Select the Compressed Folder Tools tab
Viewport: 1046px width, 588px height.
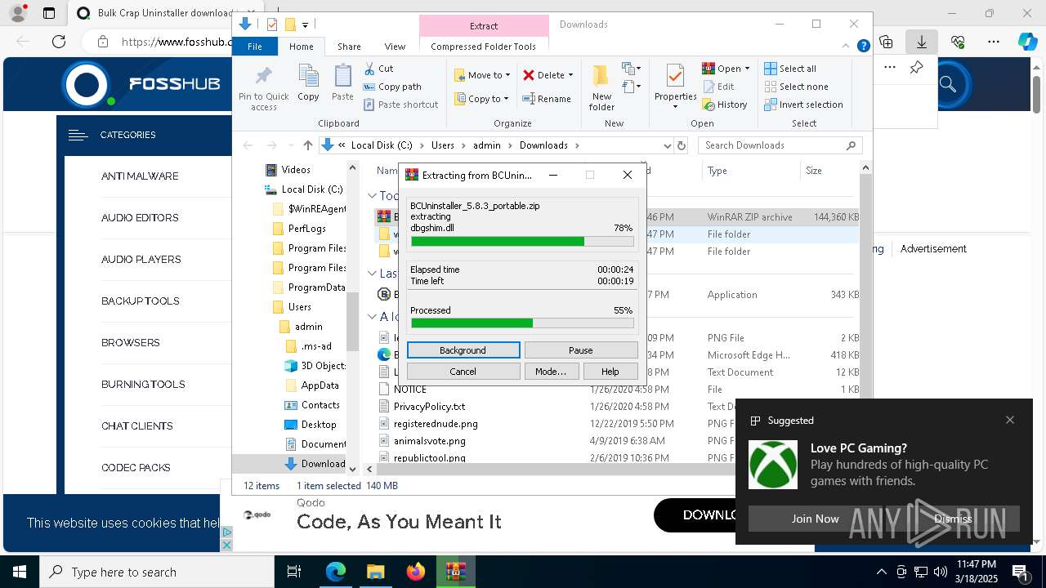483,47
